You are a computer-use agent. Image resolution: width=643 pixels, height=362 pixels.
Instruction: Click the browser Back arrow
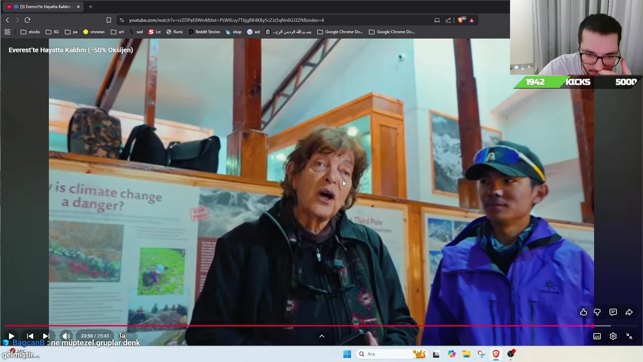pyautogui.click(x=7, y=20)
